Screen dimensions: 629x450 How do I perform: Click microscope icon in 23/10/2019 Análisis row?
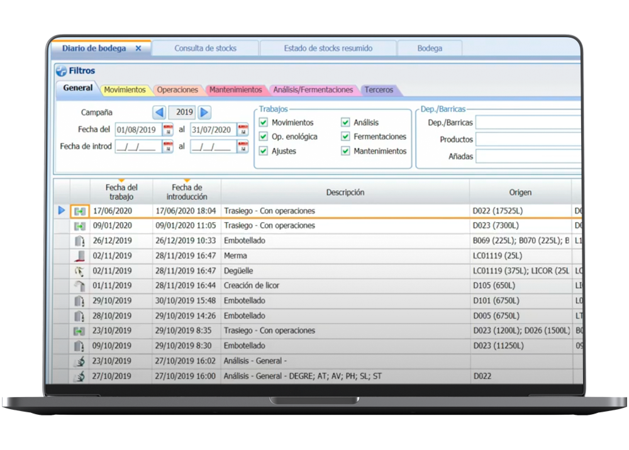tap(79, 361)
